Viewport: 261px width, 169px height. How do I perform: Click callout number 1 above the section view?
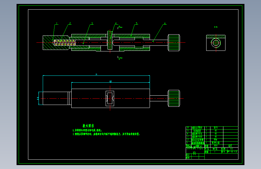(x=57, y=23)
